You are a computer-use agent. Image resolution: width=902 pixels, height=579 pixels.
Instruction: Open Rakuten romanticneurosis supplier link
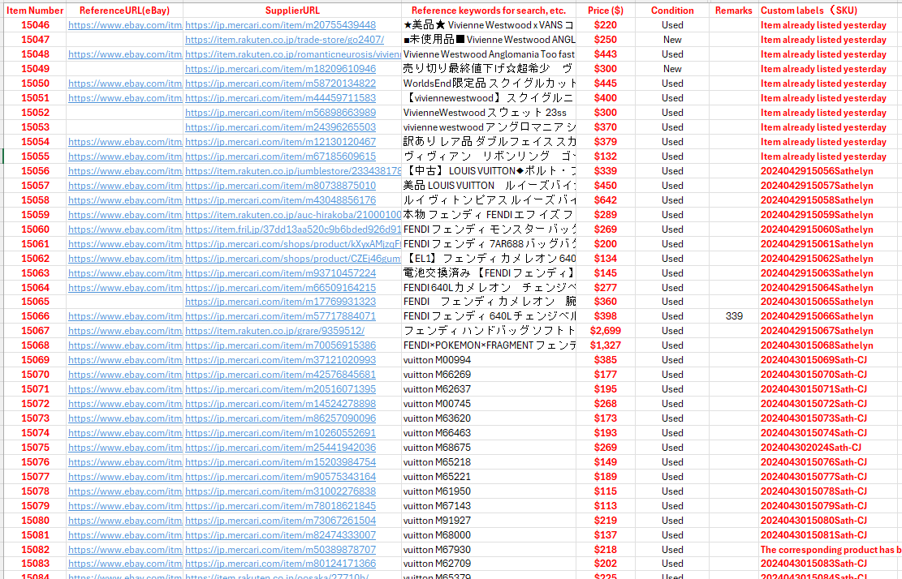pos(293,54)
